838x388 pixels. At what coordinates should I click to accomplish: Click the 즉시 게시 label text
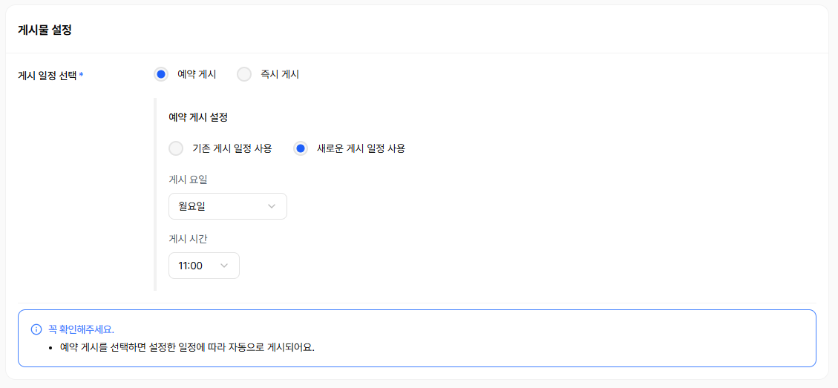pos(280,74)
